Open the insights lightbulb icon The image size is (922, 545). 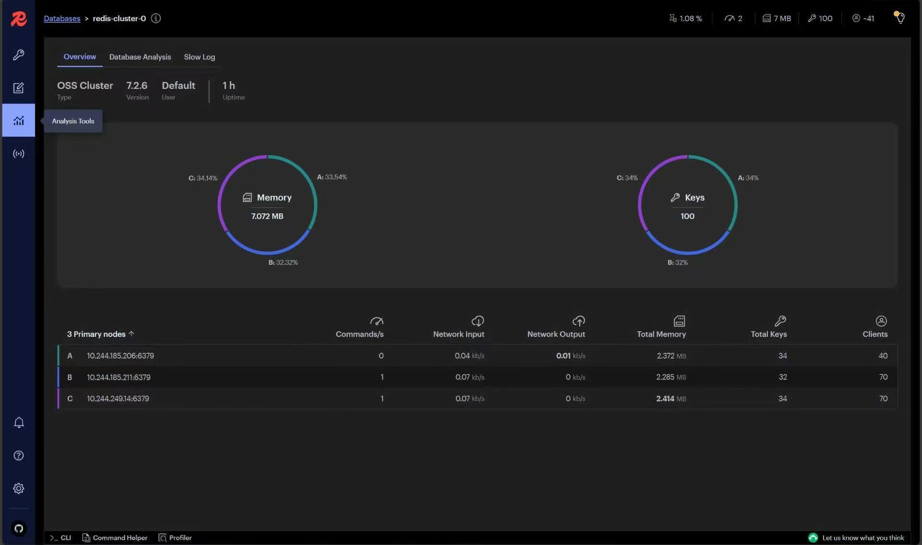[x=899, y=18]
